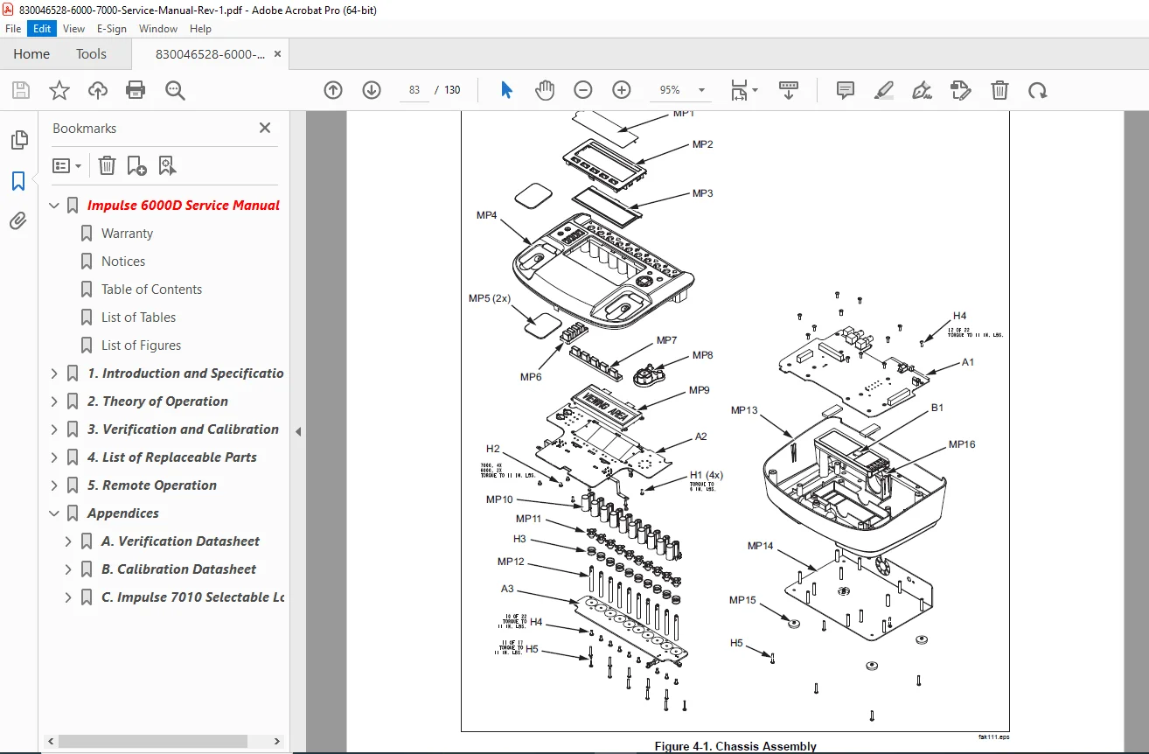Screen dimensions: 1149x754
Task: Delete the selected bookmark
Action: pos(107,165)
